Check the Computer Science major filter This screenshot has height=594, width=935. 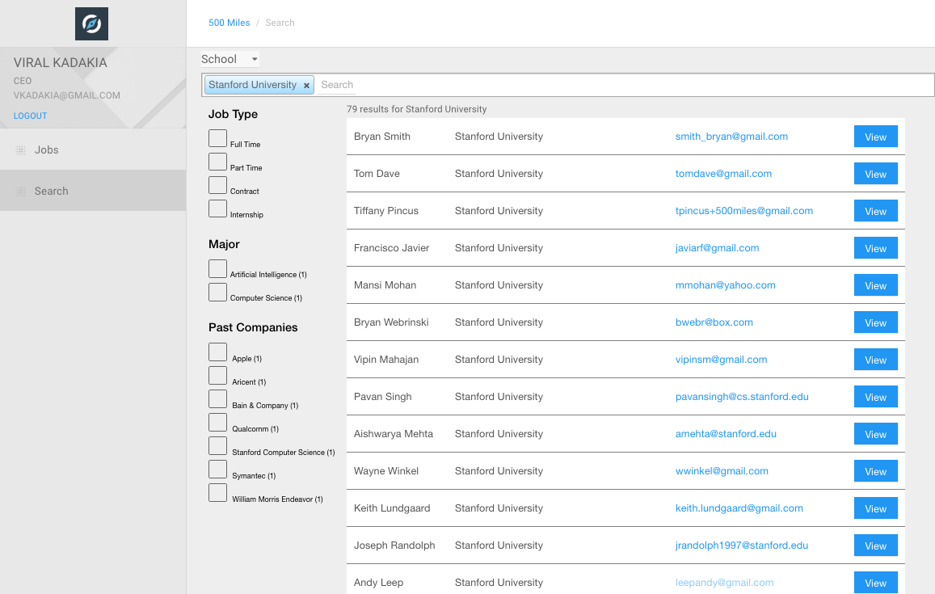click(x=217, y=292)
